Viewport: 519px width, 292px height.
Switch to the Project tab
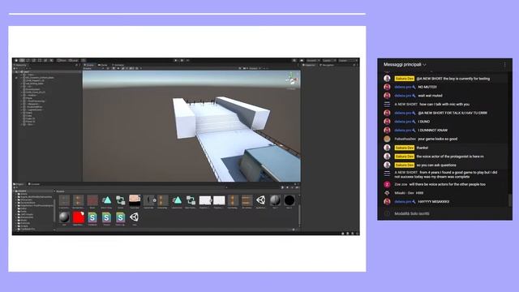pos(19,184)
